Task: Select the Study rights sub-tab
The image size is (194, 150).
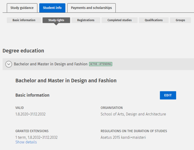Action: (x=56, y=20)
